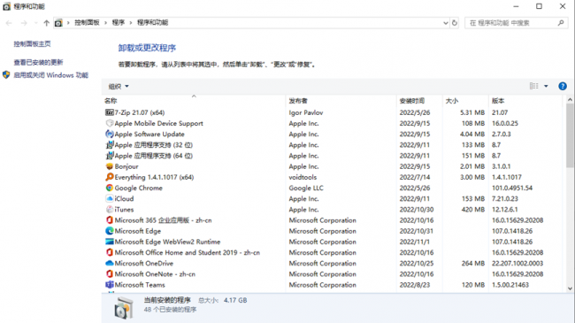
Task: Select the Microsoft OneNote icon
Action: [110, 273]
